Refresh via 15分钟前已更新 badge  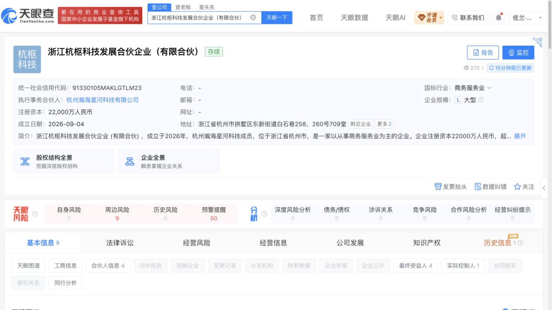pyautogui.click(x=510, y=68)
